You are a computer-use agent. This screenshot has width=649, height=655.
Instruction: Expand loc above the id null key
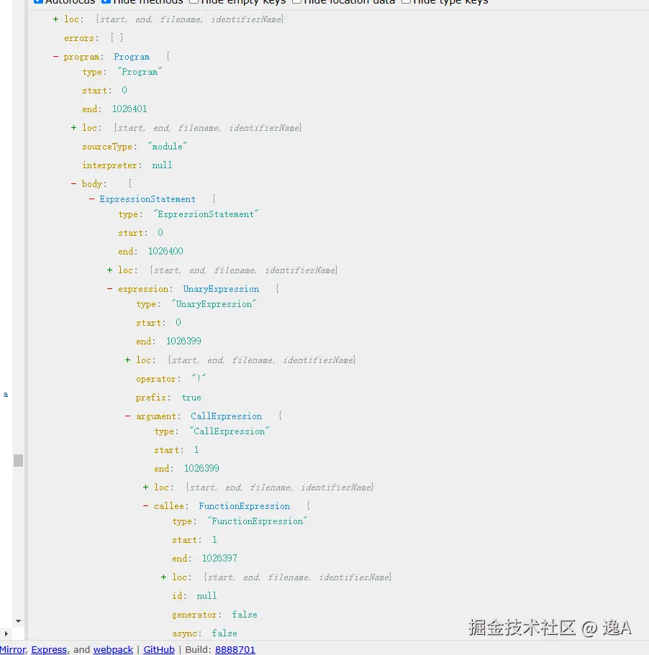(163, 577)
